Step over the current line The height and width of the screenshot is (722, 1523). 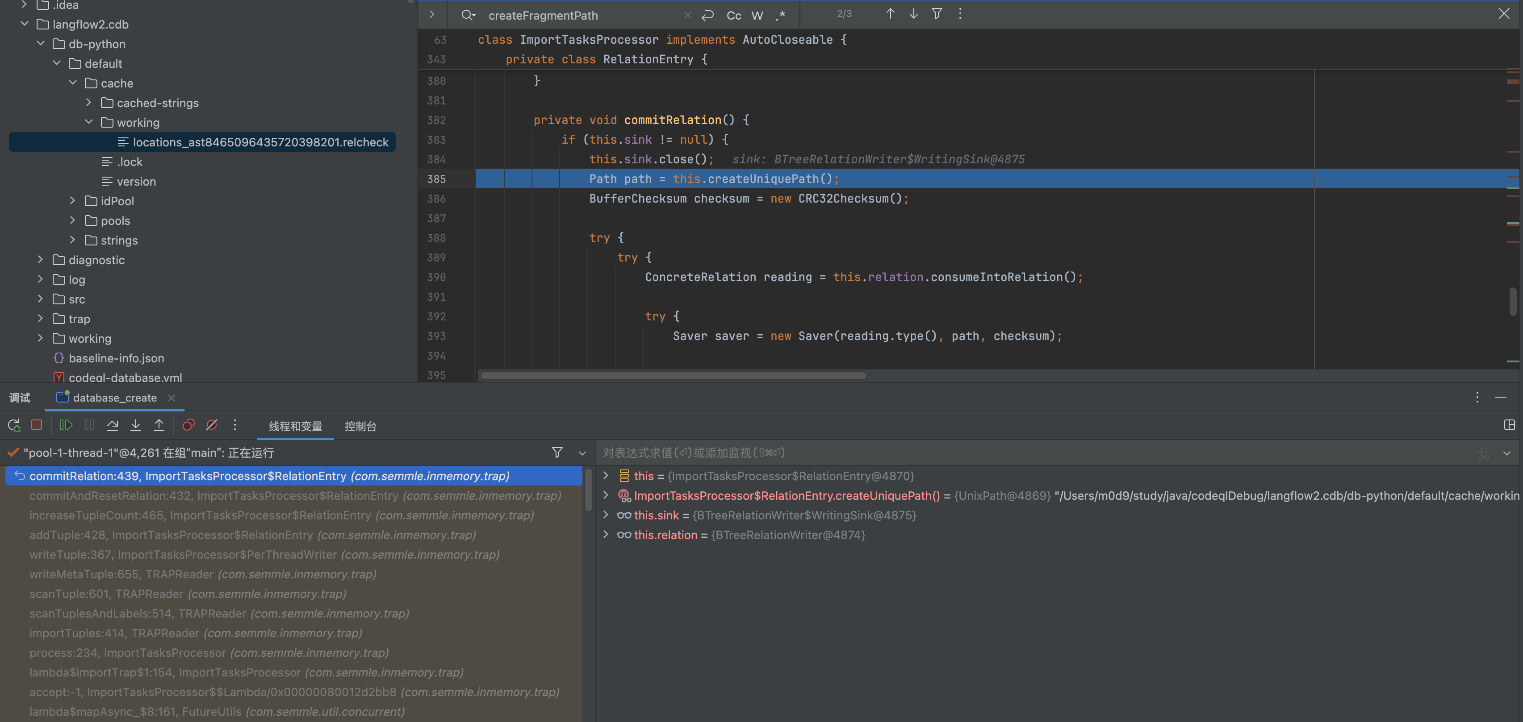pos(113,425)
